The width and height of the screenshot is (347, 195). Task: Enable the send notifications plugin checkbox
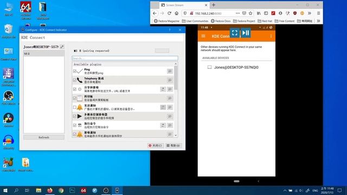[75, 107]
